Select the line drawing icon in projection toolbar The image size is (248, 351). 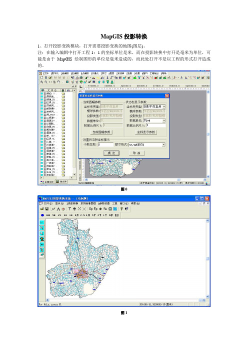click(53, 209)
